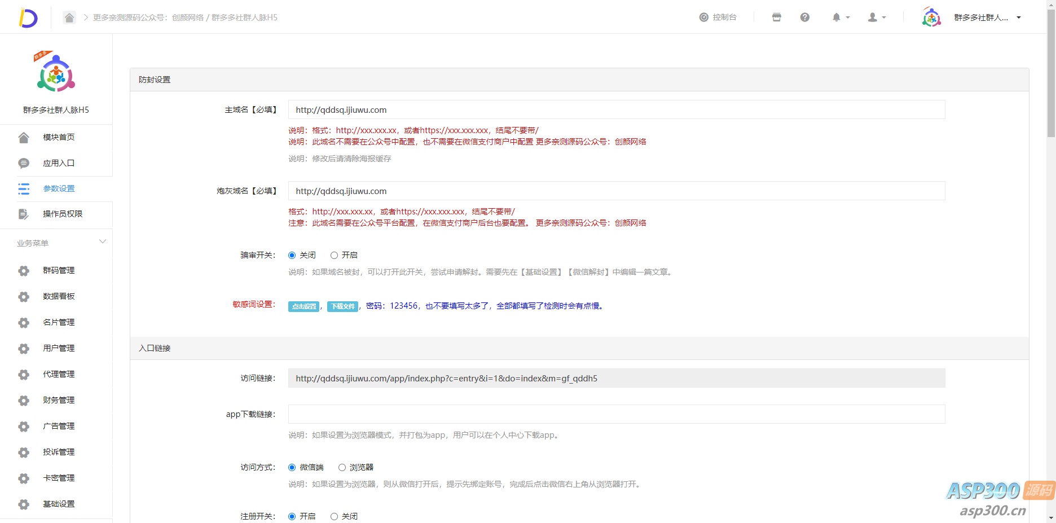Click the 操作员权限 document icon
Viewport: 1056px width, 523px height.
24,214
